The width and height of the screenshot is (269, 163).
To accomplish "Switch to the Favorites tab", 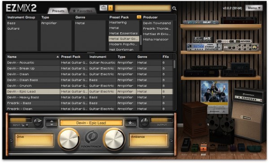I will pyautogui.click(x=83, y=11).
